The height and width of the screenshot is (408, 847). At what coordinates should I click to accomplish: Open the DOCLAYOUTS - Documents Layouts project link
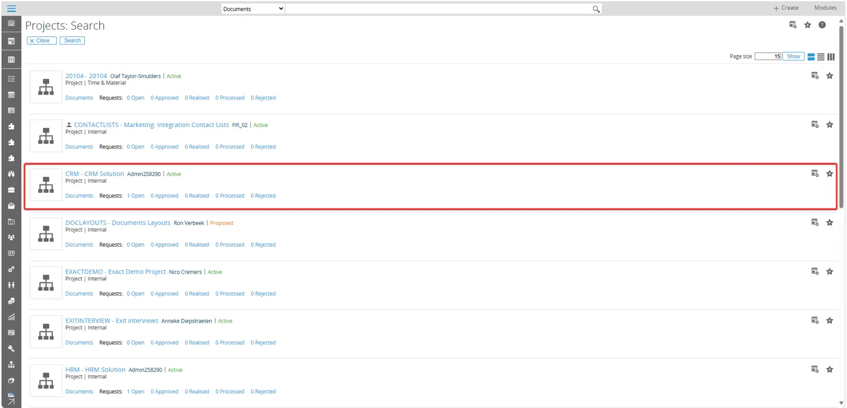(x=117, y=223)
